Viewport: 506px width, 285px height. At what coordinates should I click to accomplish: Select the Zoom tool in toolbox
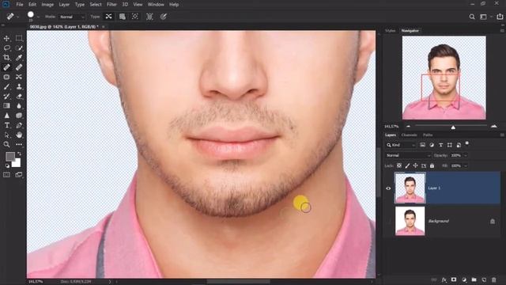point(6,144)
